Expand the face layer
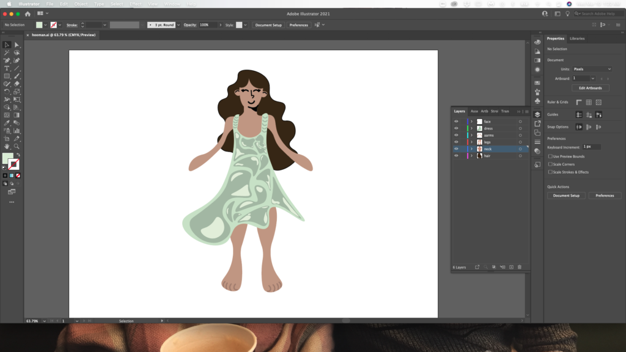Screen dimensions: 626x352 [x=471, y=122]
